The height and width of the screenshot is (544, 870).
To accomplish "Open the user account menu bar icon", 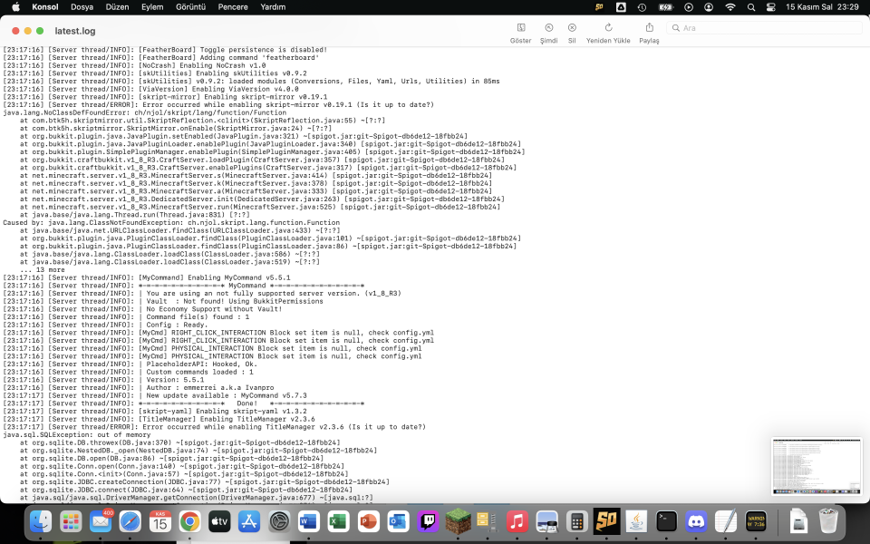I will pyautogui.click(x=709, y=7).
